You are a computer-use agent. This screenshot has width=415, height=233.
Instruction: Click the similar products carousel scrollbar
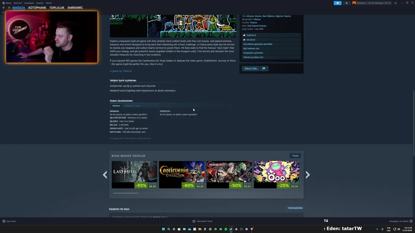click(125, 193)
